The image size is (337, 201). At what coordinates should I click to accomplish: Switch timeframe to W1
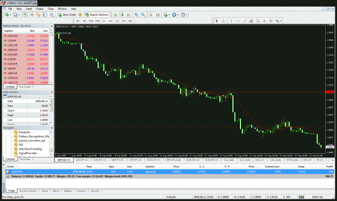pyautogui.click(x=124, y=21)
